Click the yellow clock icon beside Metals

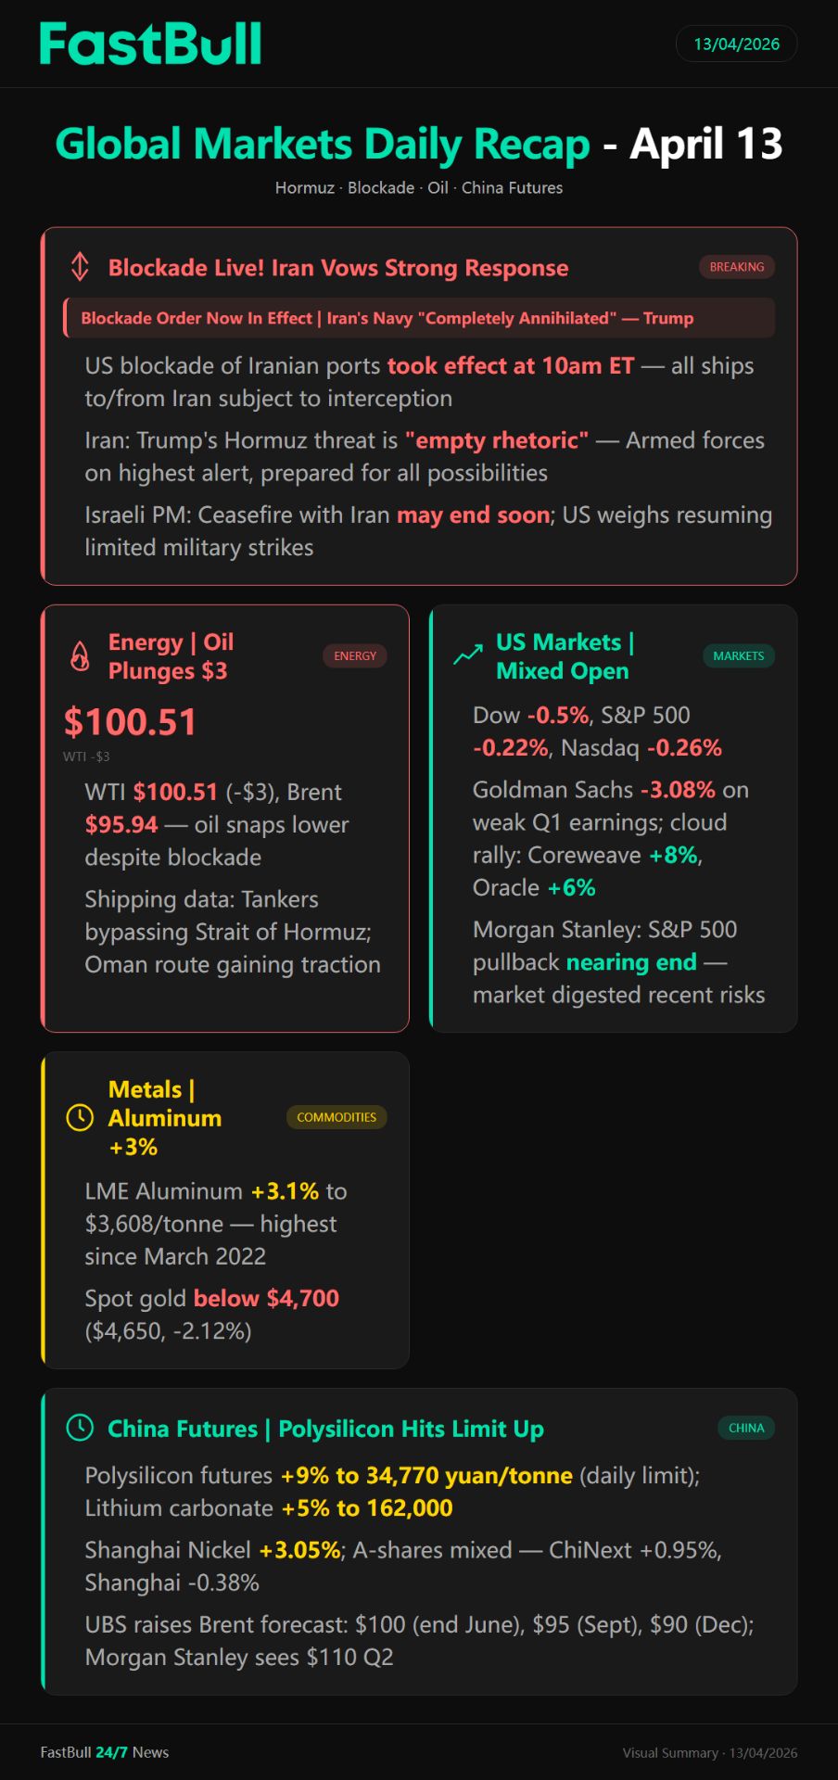pos(81,1117)
